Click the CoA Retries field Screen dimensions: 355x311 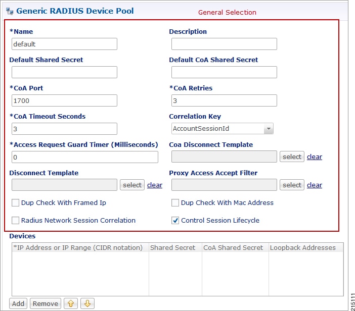tap(224, 100)
